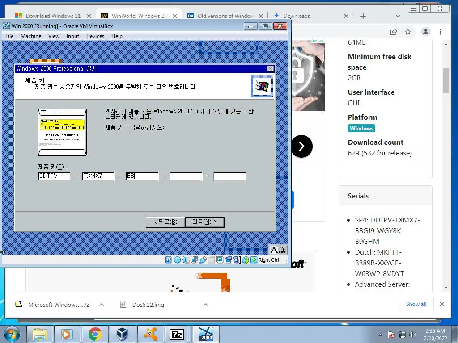The width and height of the screenshot is (458, 343).
Task: Click the A漢 IME indicator in the VM
Action: pyautogui.click(x=278, y=250)
